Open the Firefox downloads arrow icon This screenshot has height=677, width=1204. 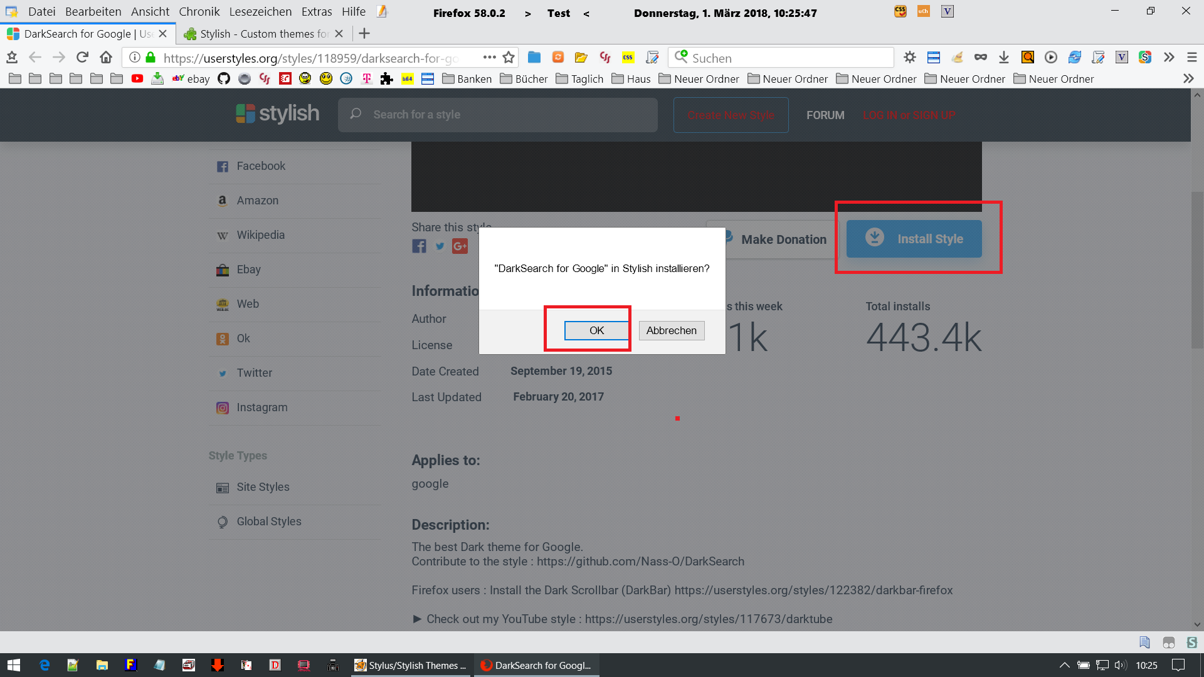[1004, 58]
